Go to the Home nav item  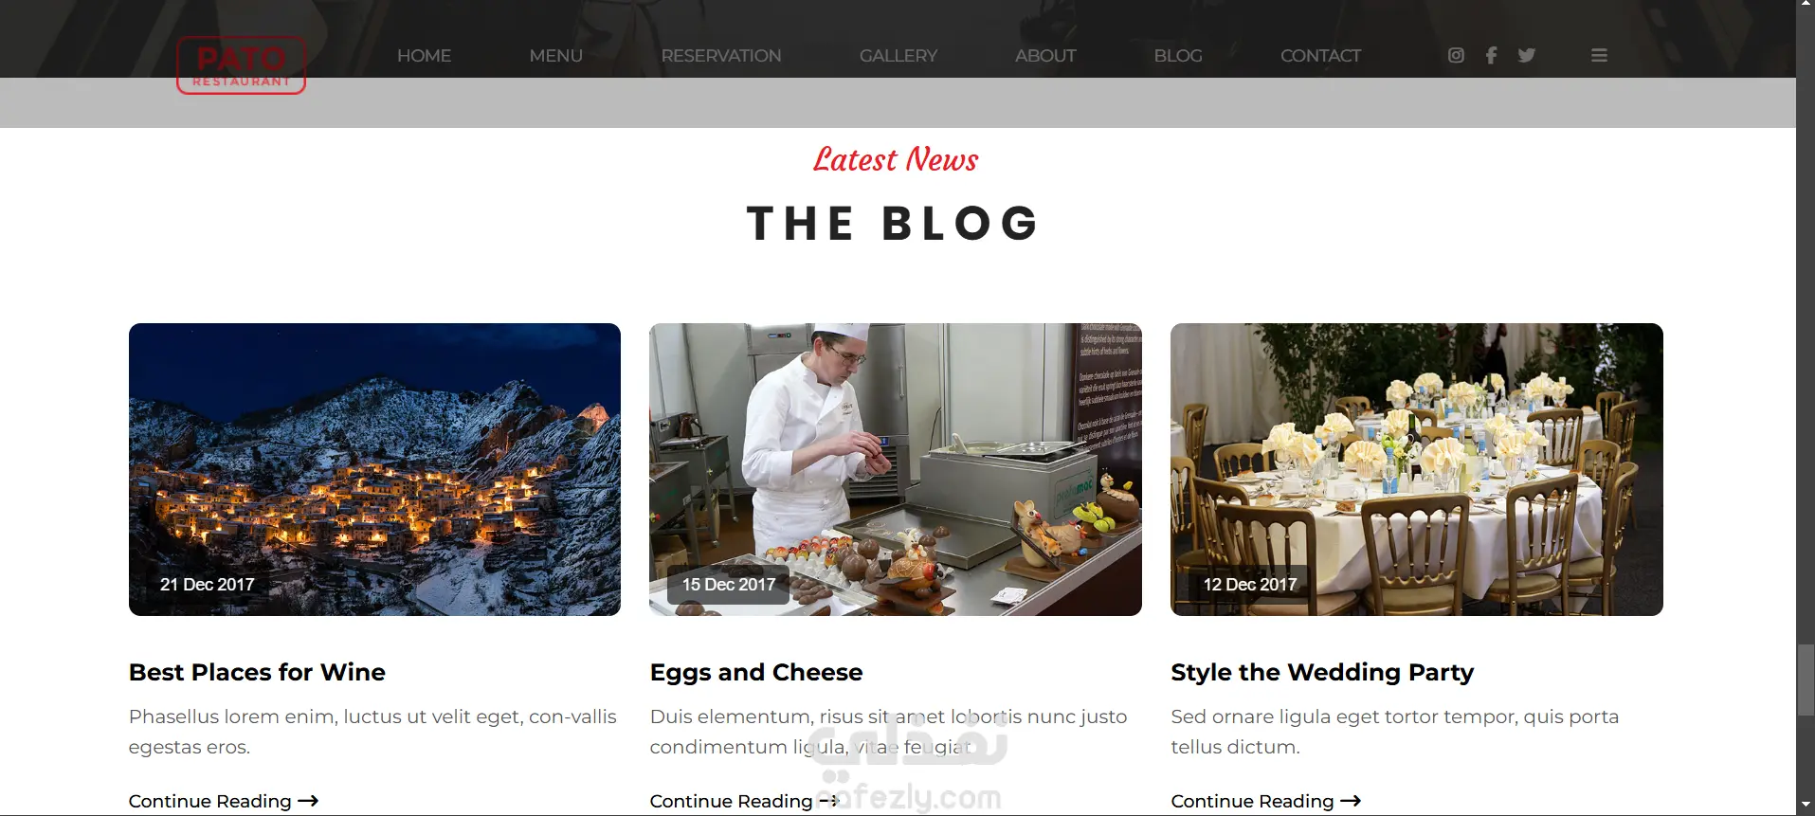[424, 56]
